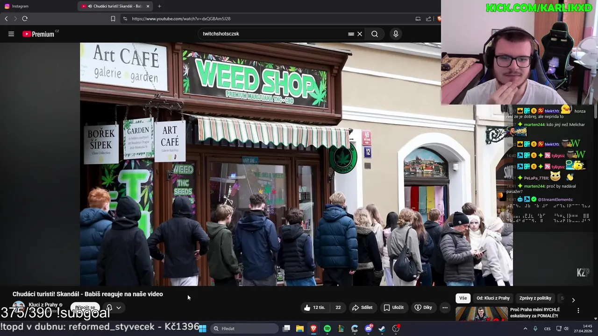
Task: Click the tray microphone icon
Action: point(535,329)
